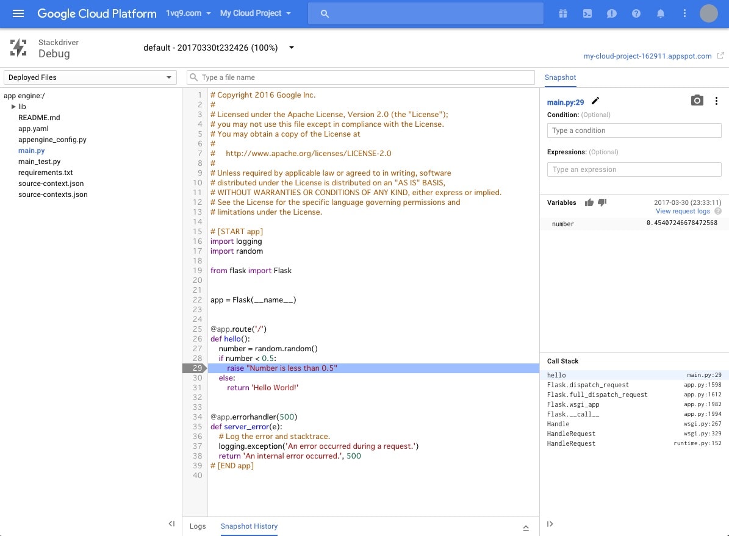Screen dimensions: 729x536
Task: Open the 1vq9.com organization dropdown
Action: (189, 13)
